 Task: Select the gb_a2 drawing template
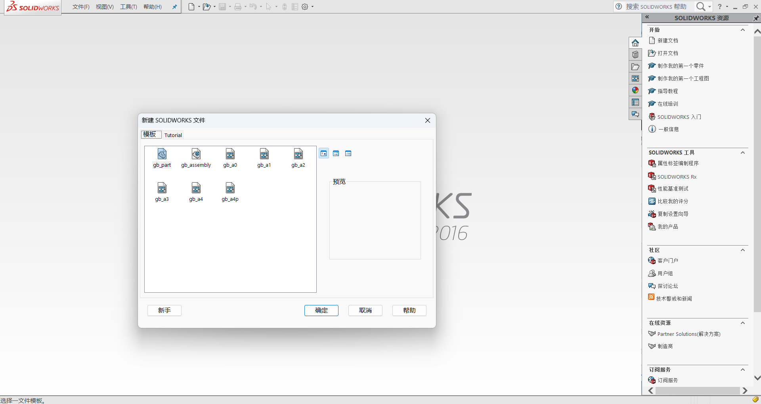[x=298, y=158]
